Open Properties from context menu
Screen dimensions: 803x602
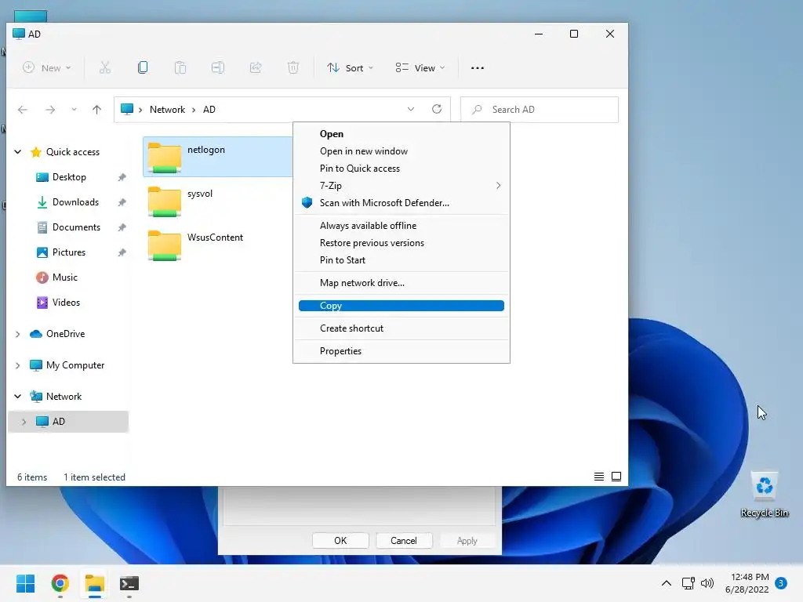[x=401, y=351]
